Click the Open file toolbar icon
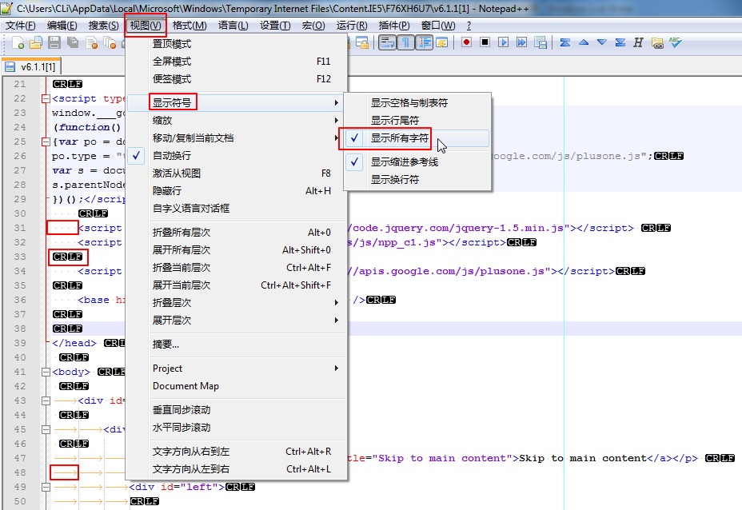742x510 pixels. (x=36, y=42)
